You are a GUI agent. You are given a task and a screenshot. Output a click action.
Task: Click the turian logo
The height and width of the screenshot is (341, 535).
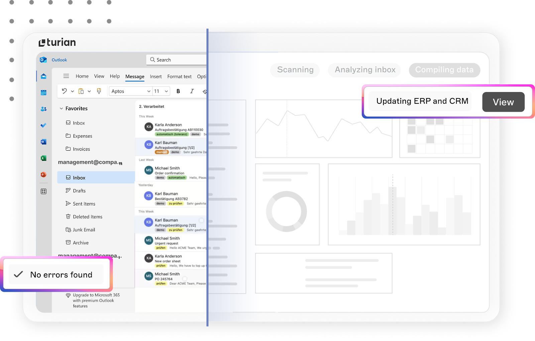[x=57, y=42]
